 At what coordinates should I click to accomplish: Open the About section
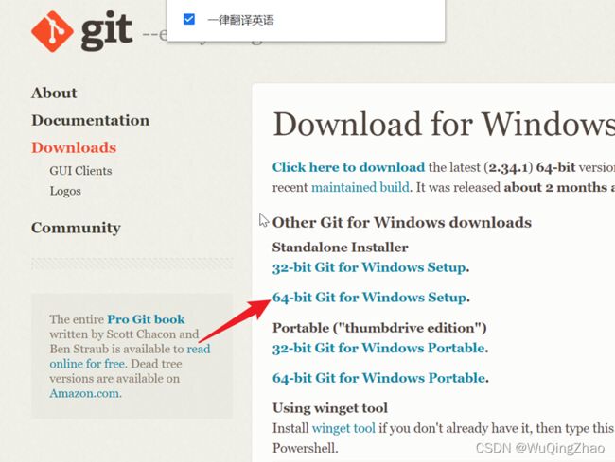coord(54,93)
